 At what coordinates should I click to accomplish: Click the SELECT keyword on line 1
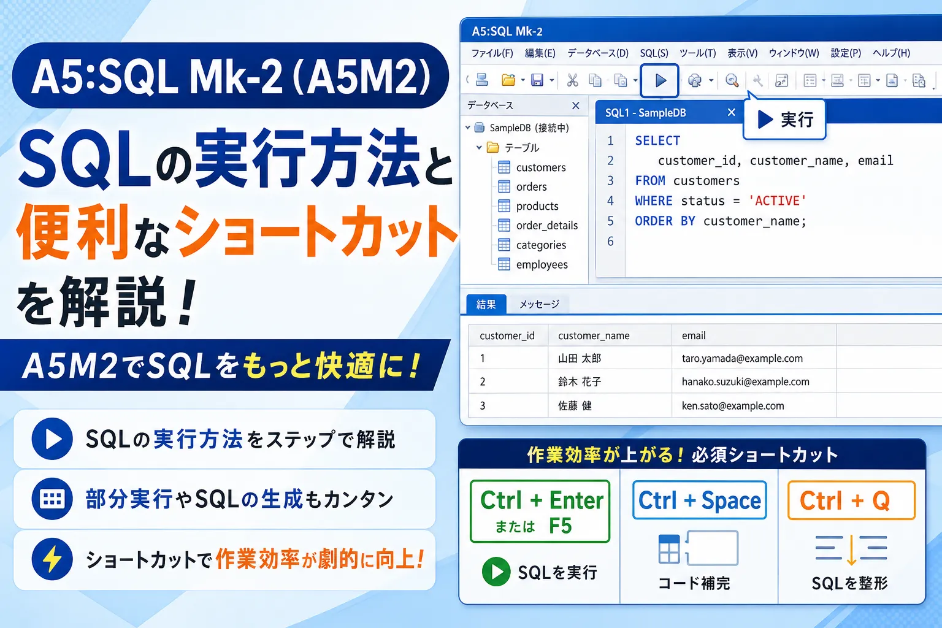point(657,140)
